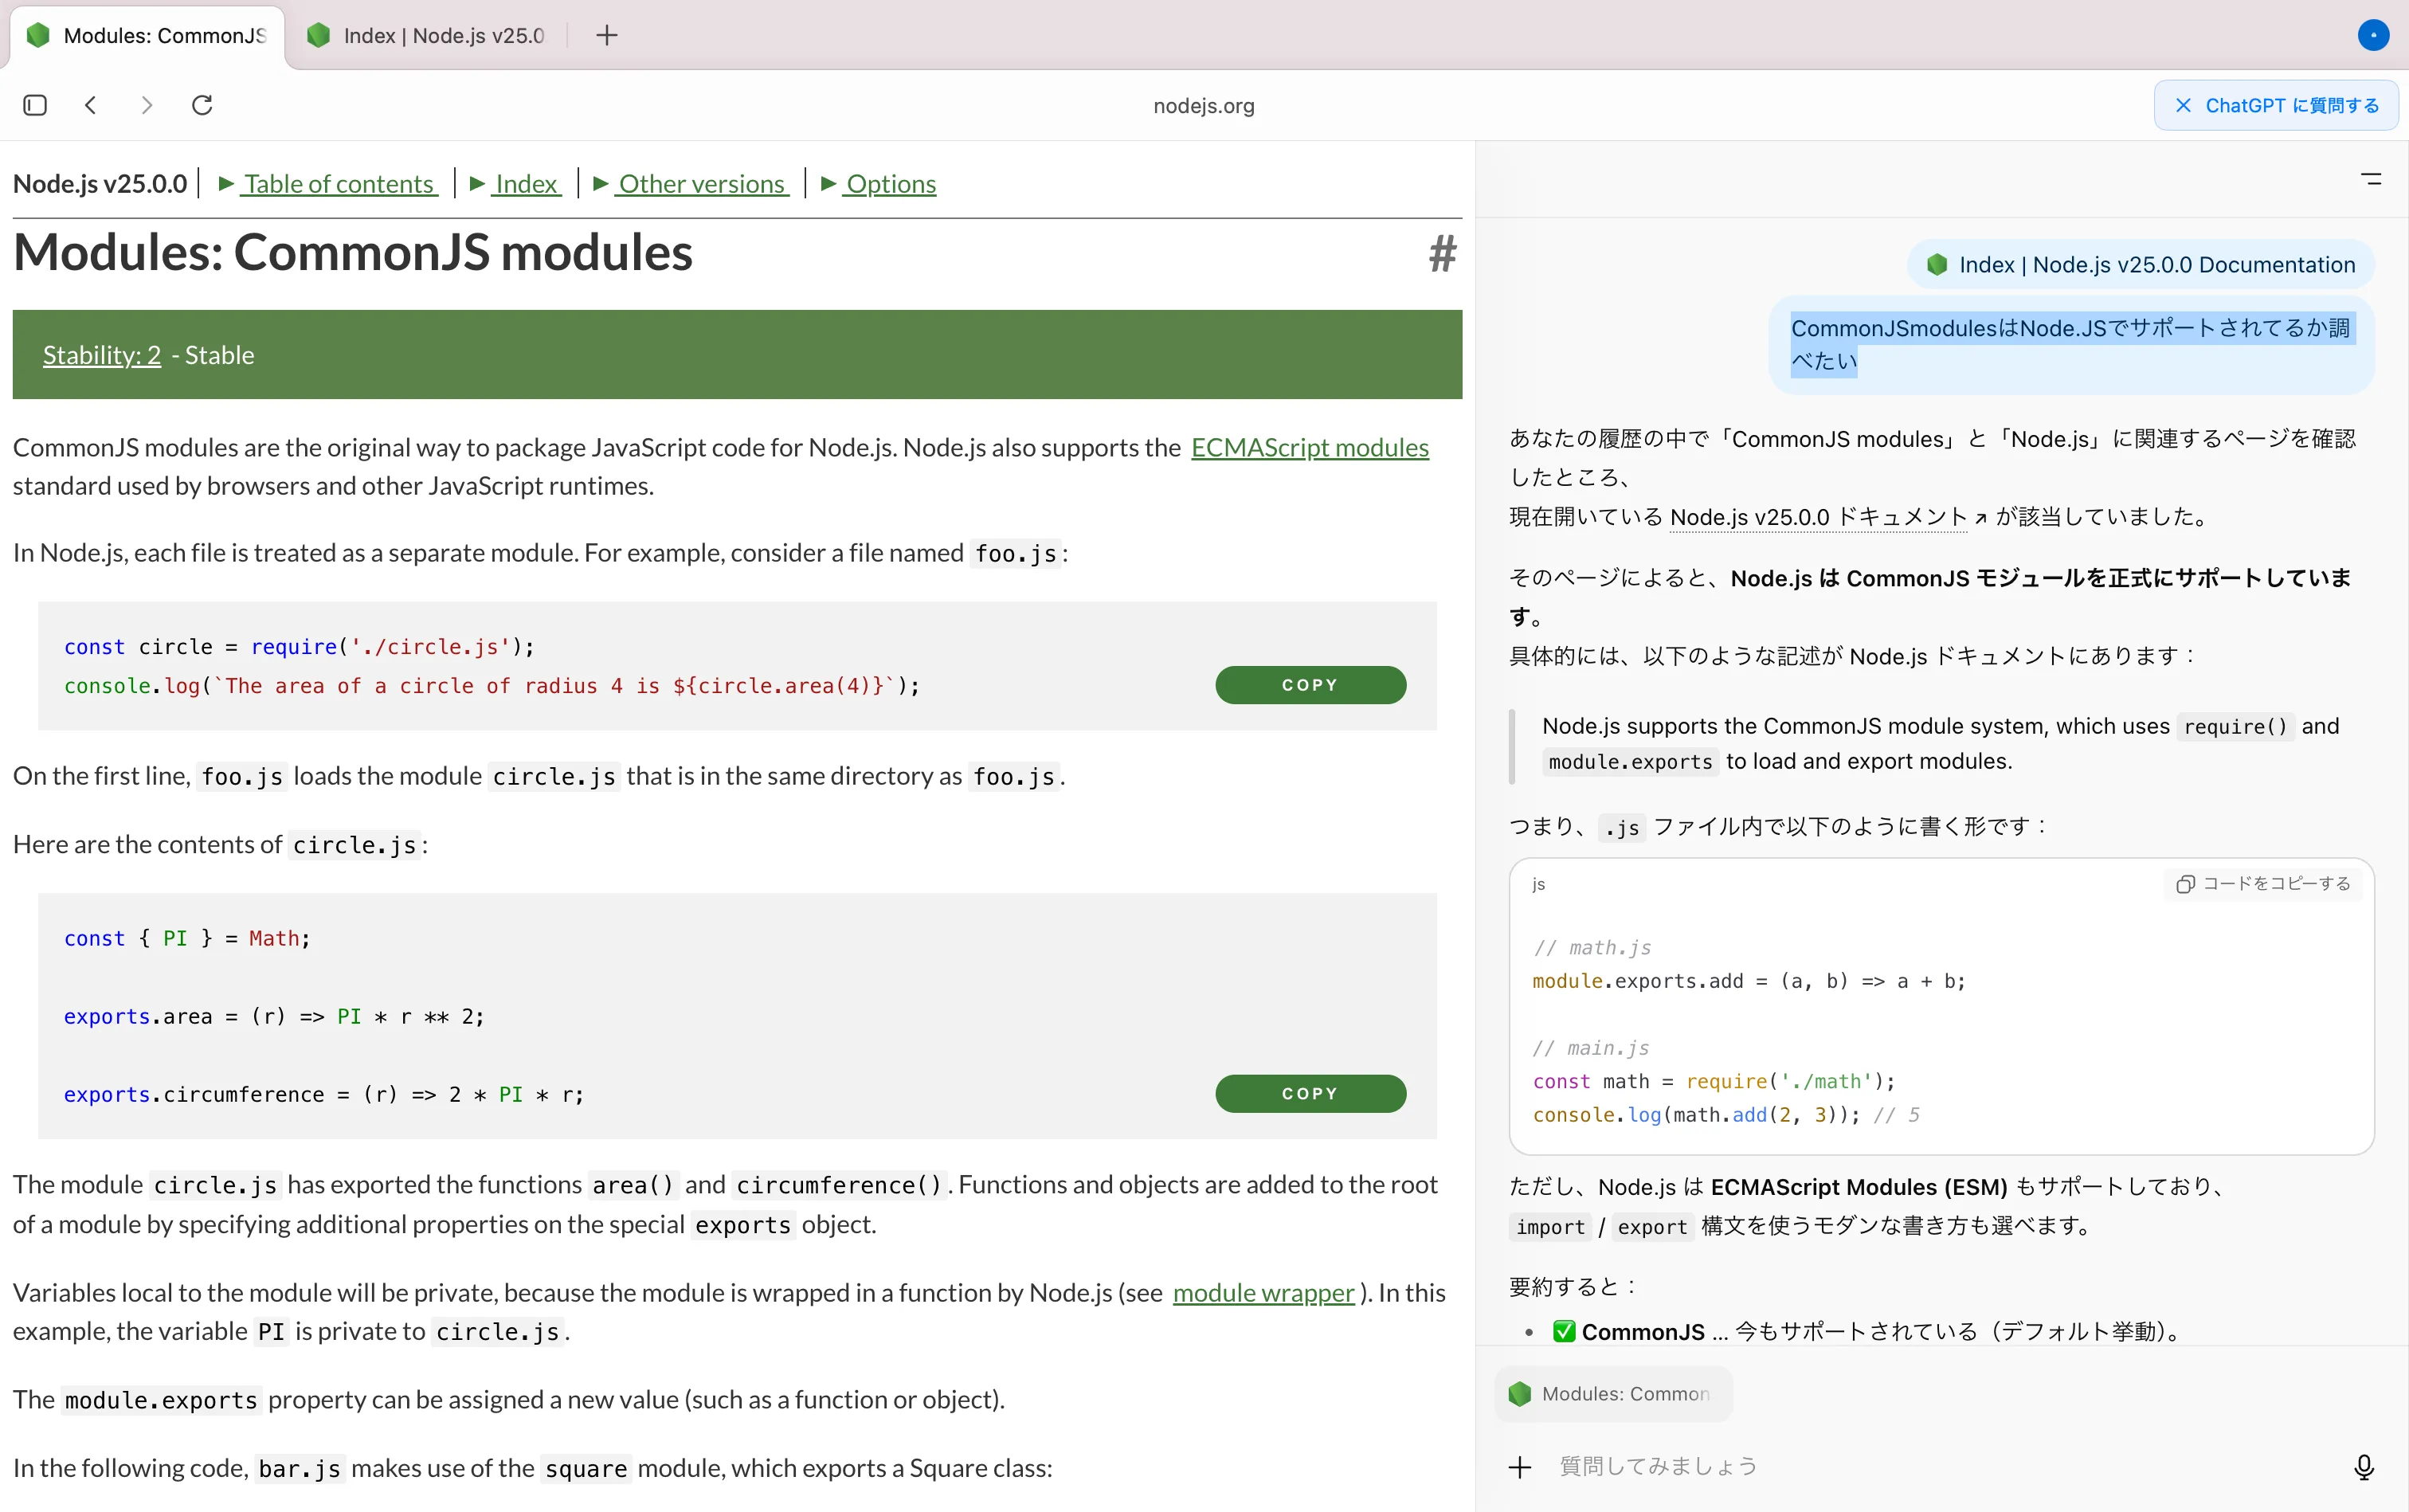Activate the microphone in the chat input

click(x=2366, y=1466)
